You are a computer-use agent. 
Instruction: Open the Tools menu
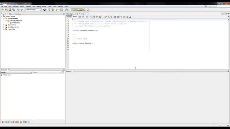(x=55, y=6)
